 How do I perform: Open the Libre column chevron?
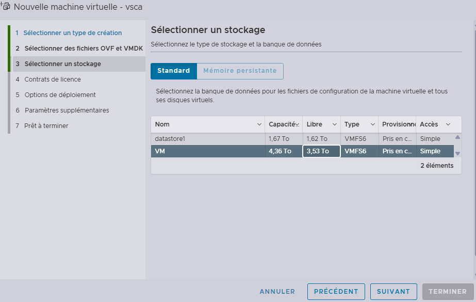[x=335, y=124]
